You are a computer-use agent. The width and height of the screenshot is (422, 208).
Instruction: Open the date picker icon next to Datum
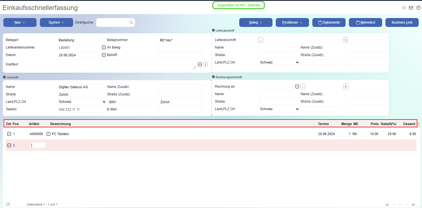tap(104, 55)
